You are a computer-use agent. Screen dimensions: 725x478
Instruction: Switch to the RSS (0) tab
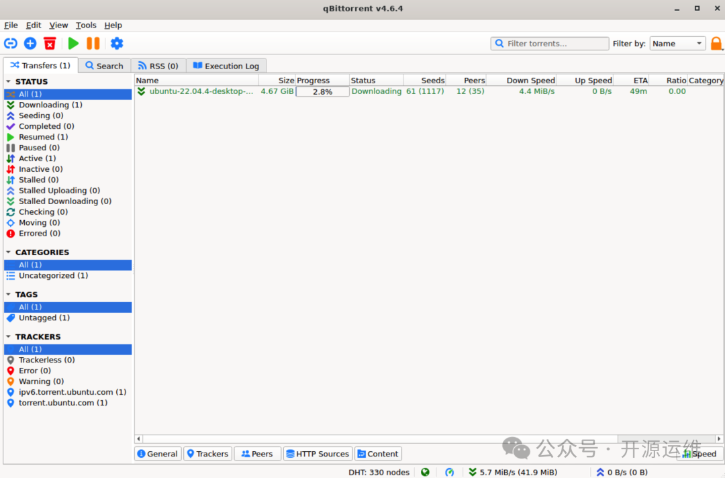tap(158, 66)
